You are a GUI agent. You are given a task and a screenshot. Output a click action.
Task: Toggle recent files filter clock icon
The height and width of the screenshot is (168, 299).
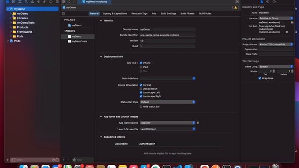tap(53, 160)
